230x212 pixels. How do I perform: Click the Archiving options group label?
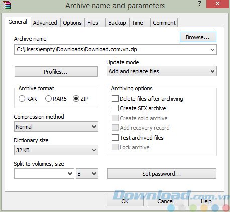click(x=132, y=88)
